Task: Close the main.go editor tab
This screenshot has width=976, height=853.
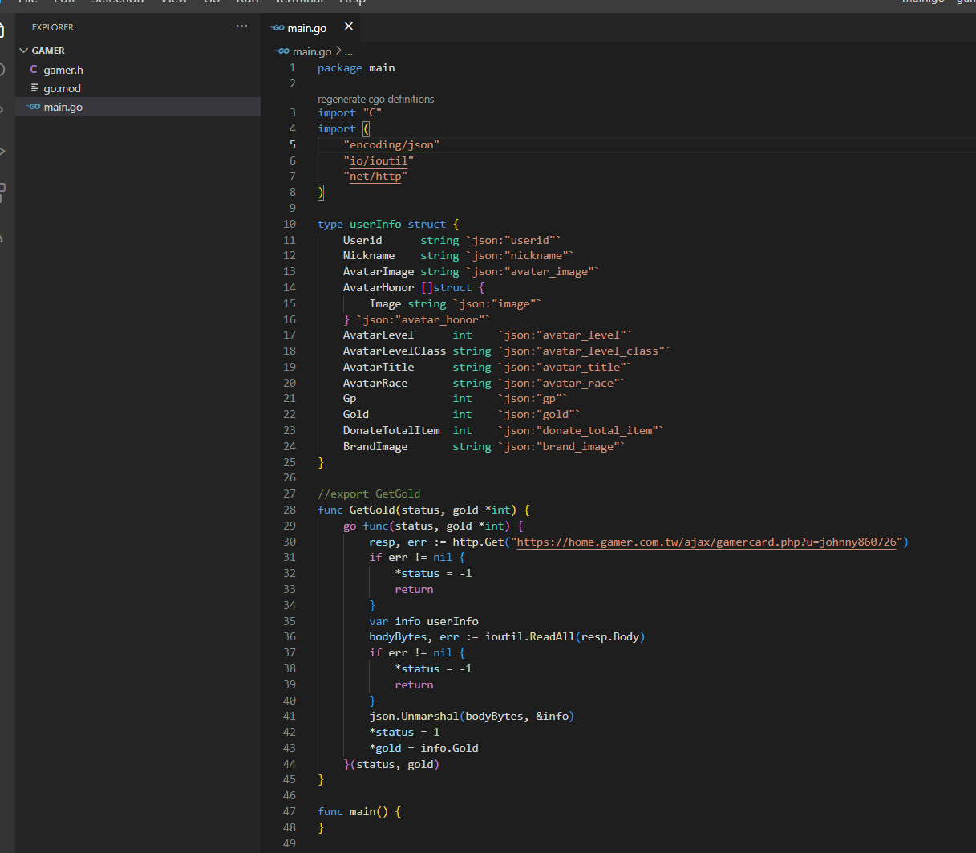Action: (x=348, y=26)
